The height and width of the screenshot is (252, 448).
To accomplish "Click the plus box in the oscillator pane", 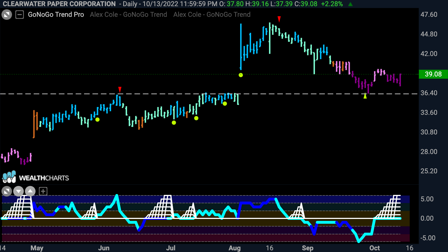I will pos(43,192).
